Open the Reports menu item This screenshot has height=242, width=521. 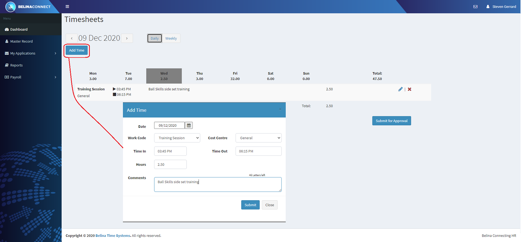(x=31, y=65)
